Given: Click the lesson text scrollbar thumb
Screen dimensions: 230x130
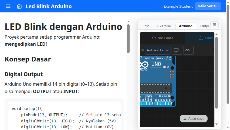Looking at the screenshot, I should (x=128, y=39).
